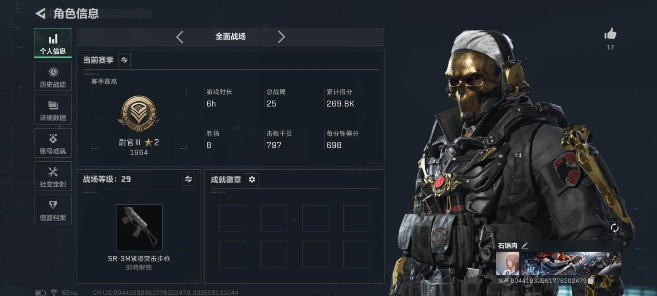Select the player avatar thumbnail
657x296 pixels.
(507, 263)
